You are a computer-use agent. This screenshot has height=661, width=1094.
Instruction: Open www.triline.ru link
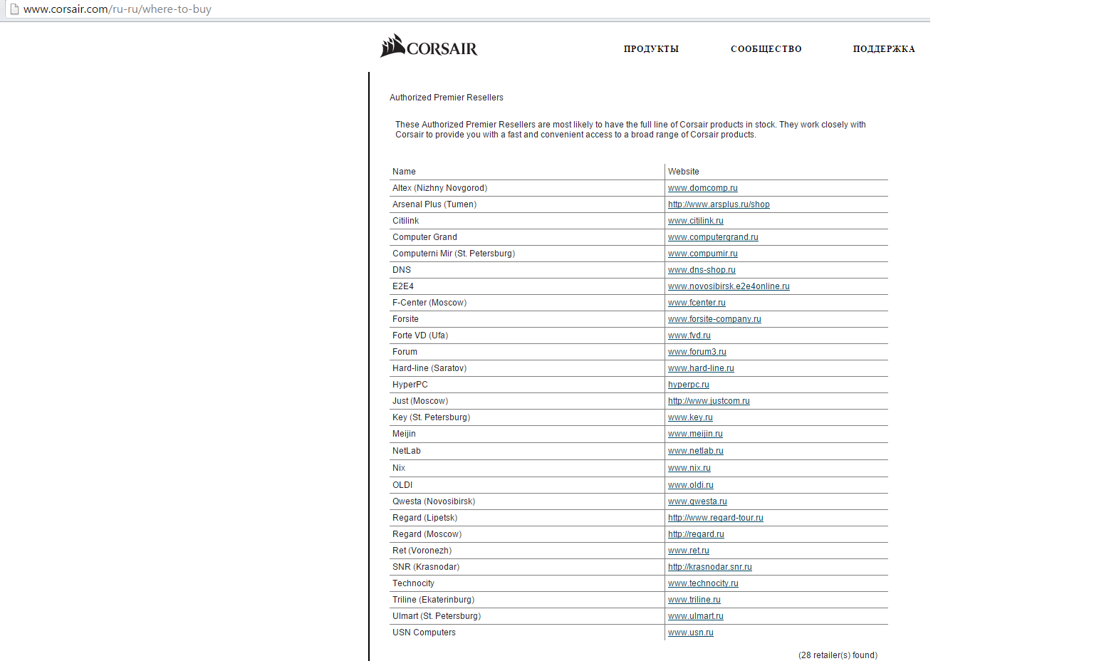coord(694,600)
